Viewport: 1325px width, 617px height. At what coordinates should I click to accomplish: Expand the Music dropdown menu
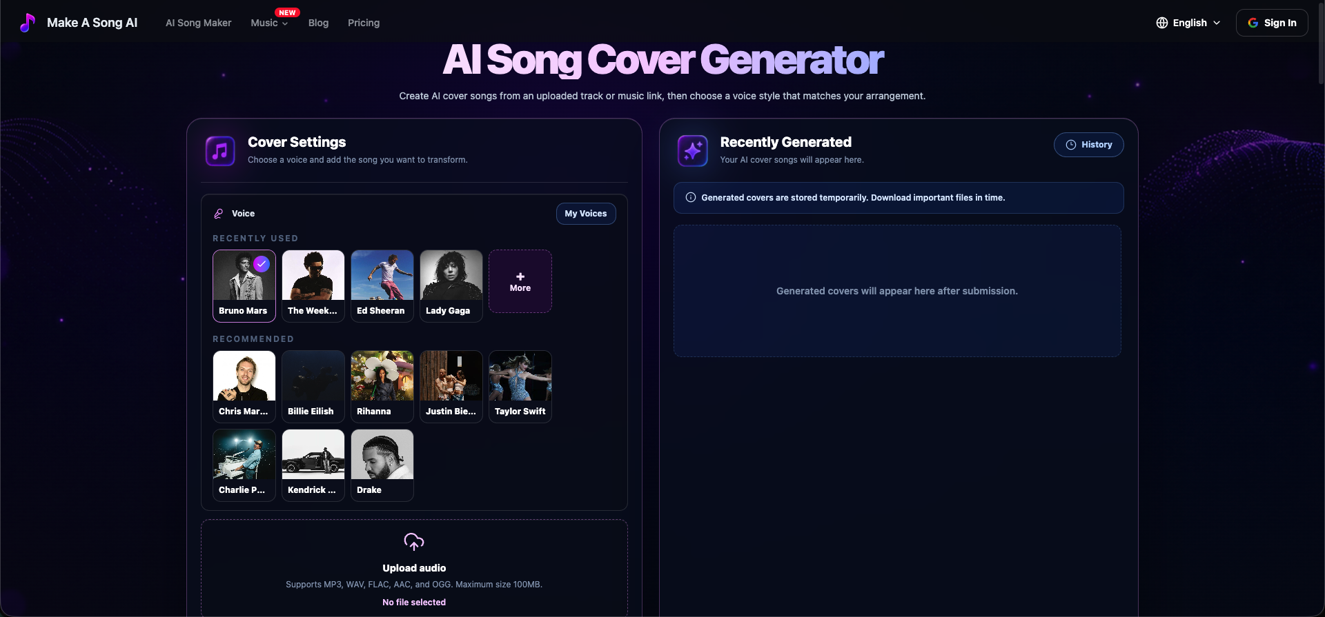click(269, 23)
